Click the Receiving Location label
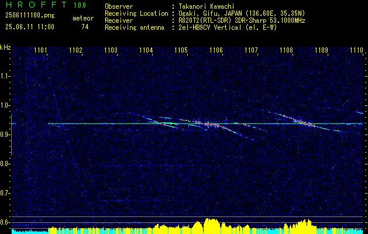The image size is (368, 234). point(136,13)
